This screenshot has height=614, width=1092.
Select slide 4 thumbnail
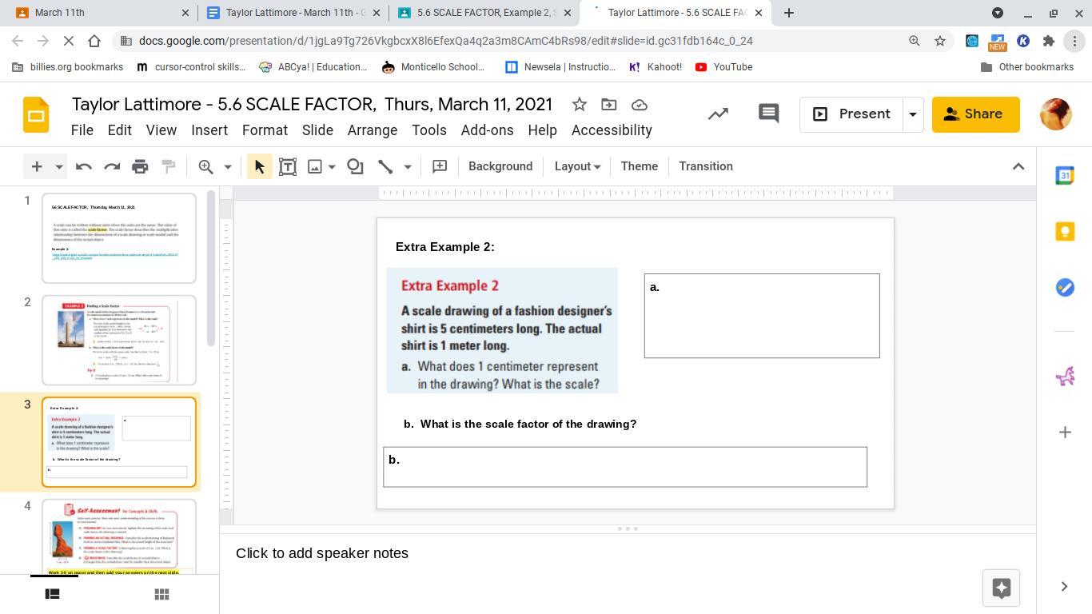(119, 536)
